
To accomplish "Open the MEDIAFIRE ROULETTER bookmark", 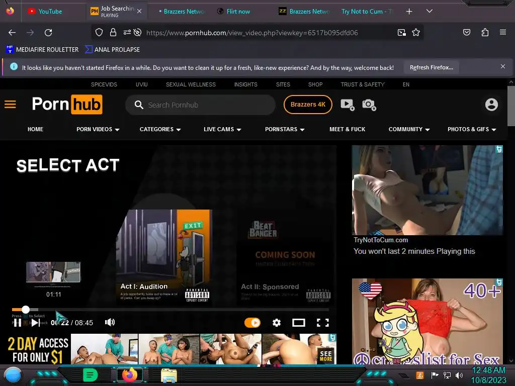I will tap(42, 50).
